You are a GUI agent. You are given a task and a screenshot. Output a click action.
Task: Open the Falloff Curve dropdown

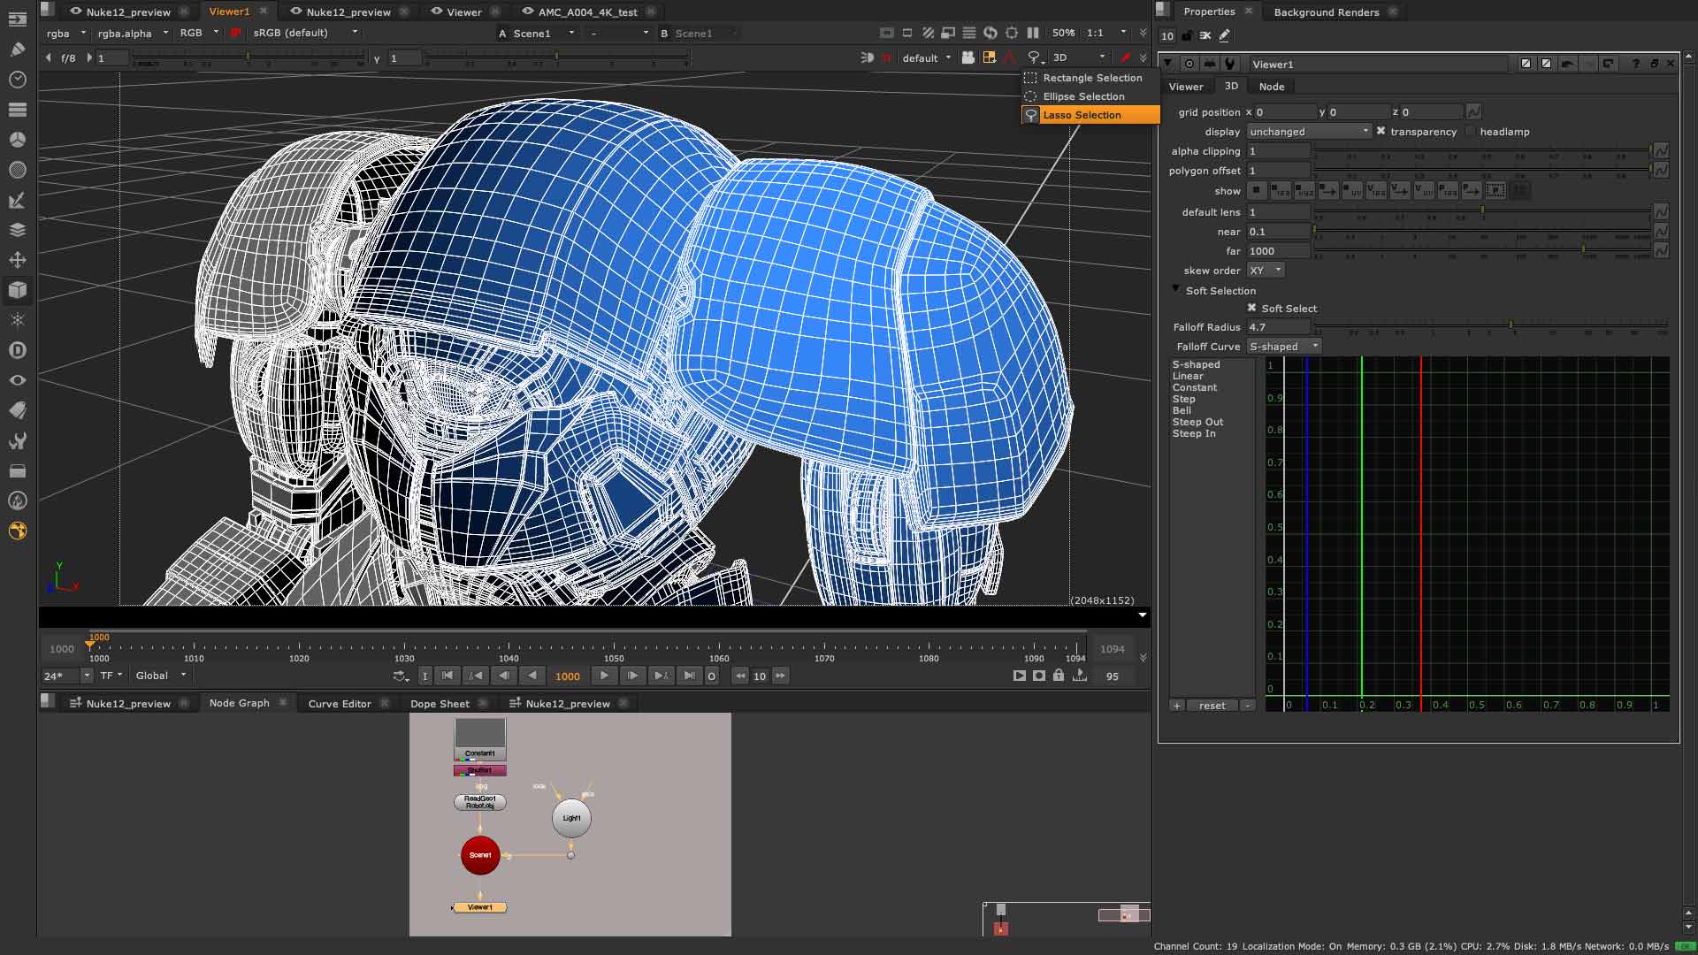(x=1283, y=347)
